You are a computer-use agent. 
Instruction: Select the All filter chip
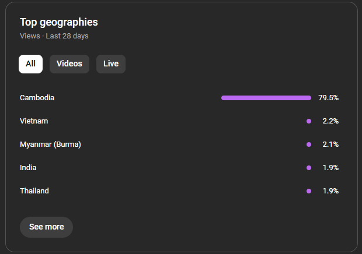(x=30, y=64)
